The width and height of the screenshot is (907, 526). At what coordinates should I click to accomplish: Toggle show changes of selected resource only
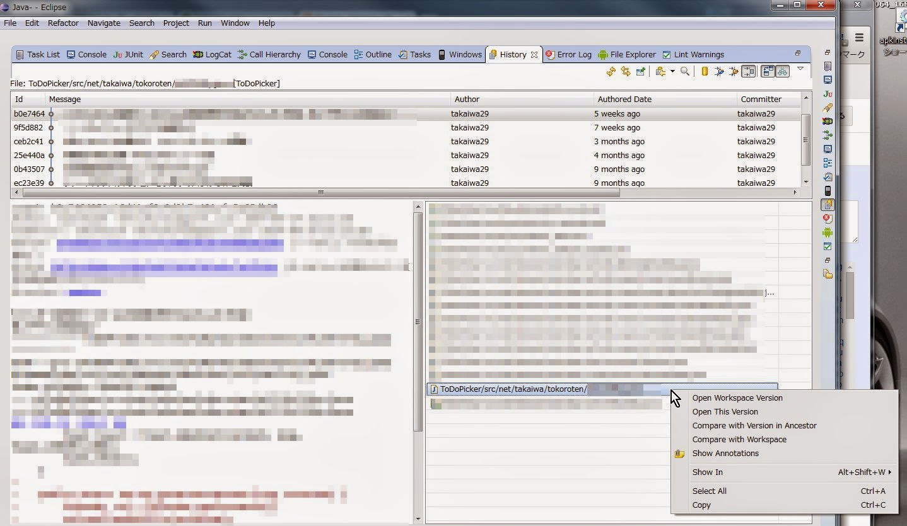point(748,72)
